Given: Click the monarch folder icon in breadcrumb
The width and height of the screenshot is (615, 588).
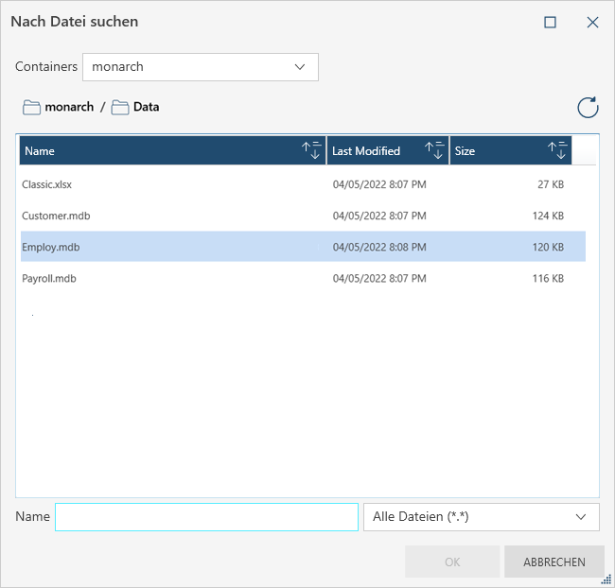Looking at the screenshot, I should point(32,107).
